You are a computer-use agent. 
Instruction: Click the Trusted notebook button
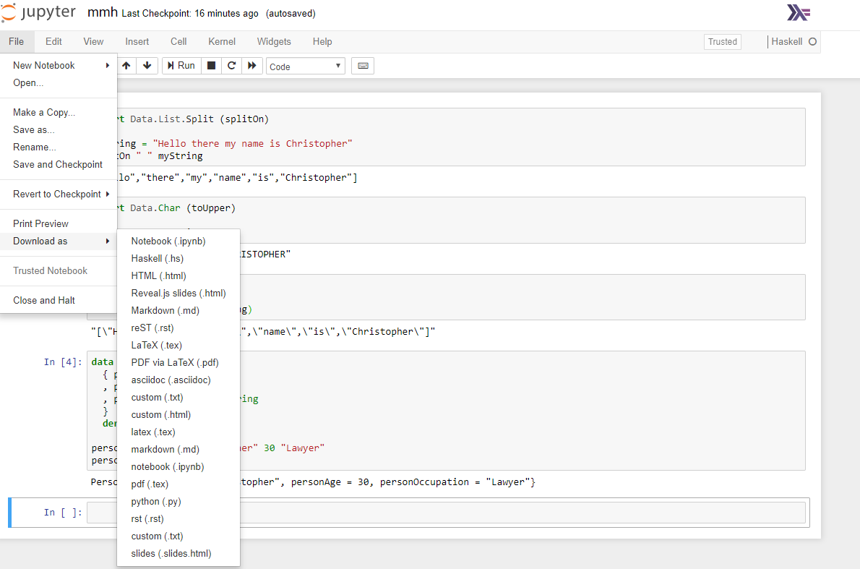[x=723, y=42]
